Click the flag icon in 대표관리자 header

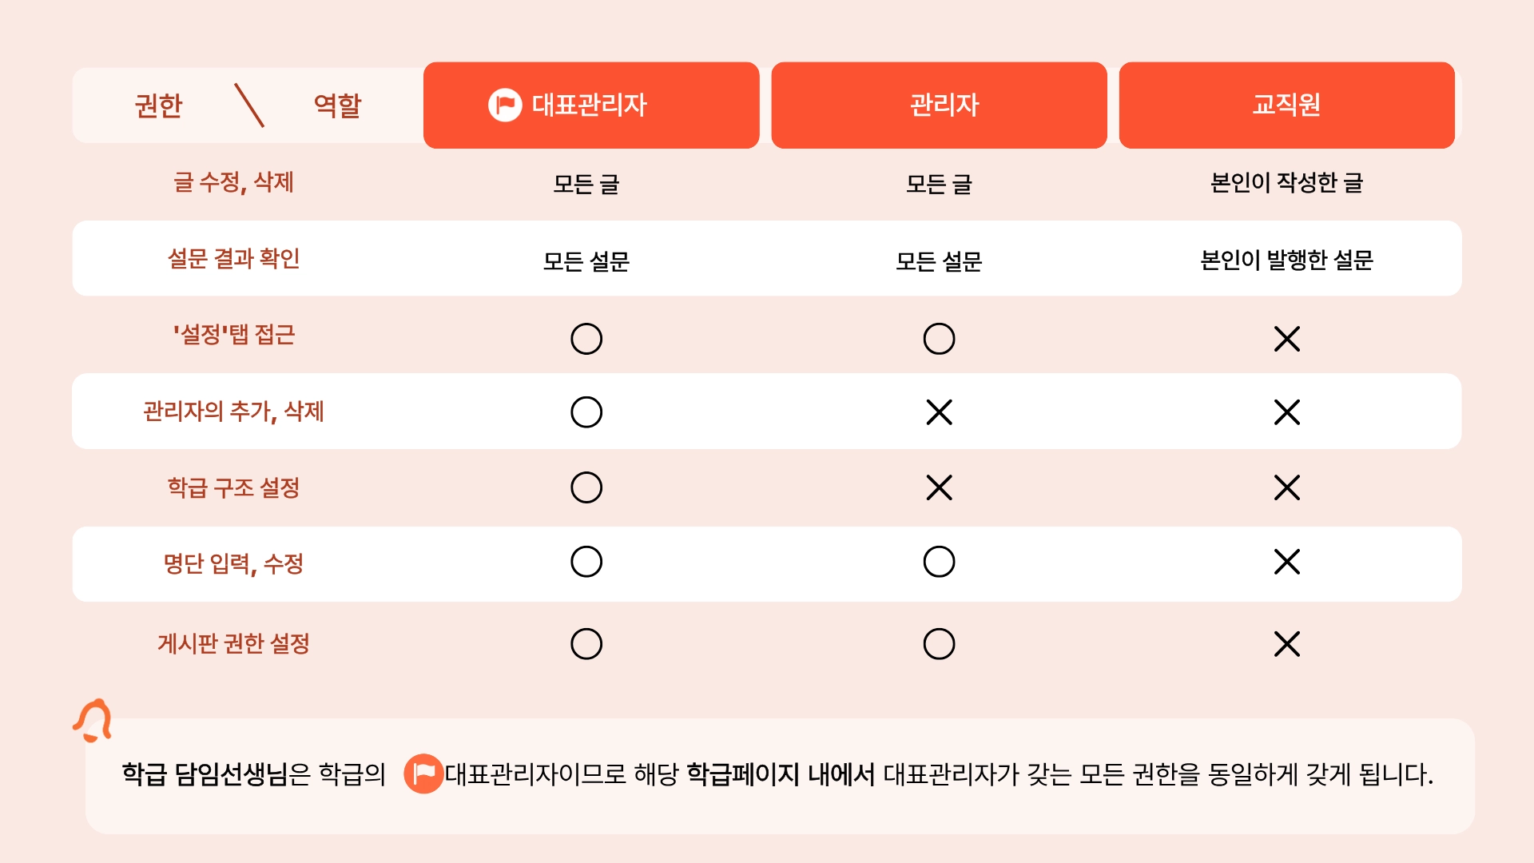coord(504,105)
